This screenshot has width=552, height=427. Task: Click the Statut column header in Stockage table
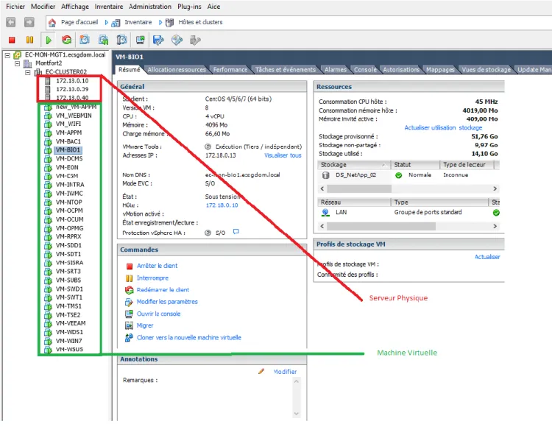[415, 165]
